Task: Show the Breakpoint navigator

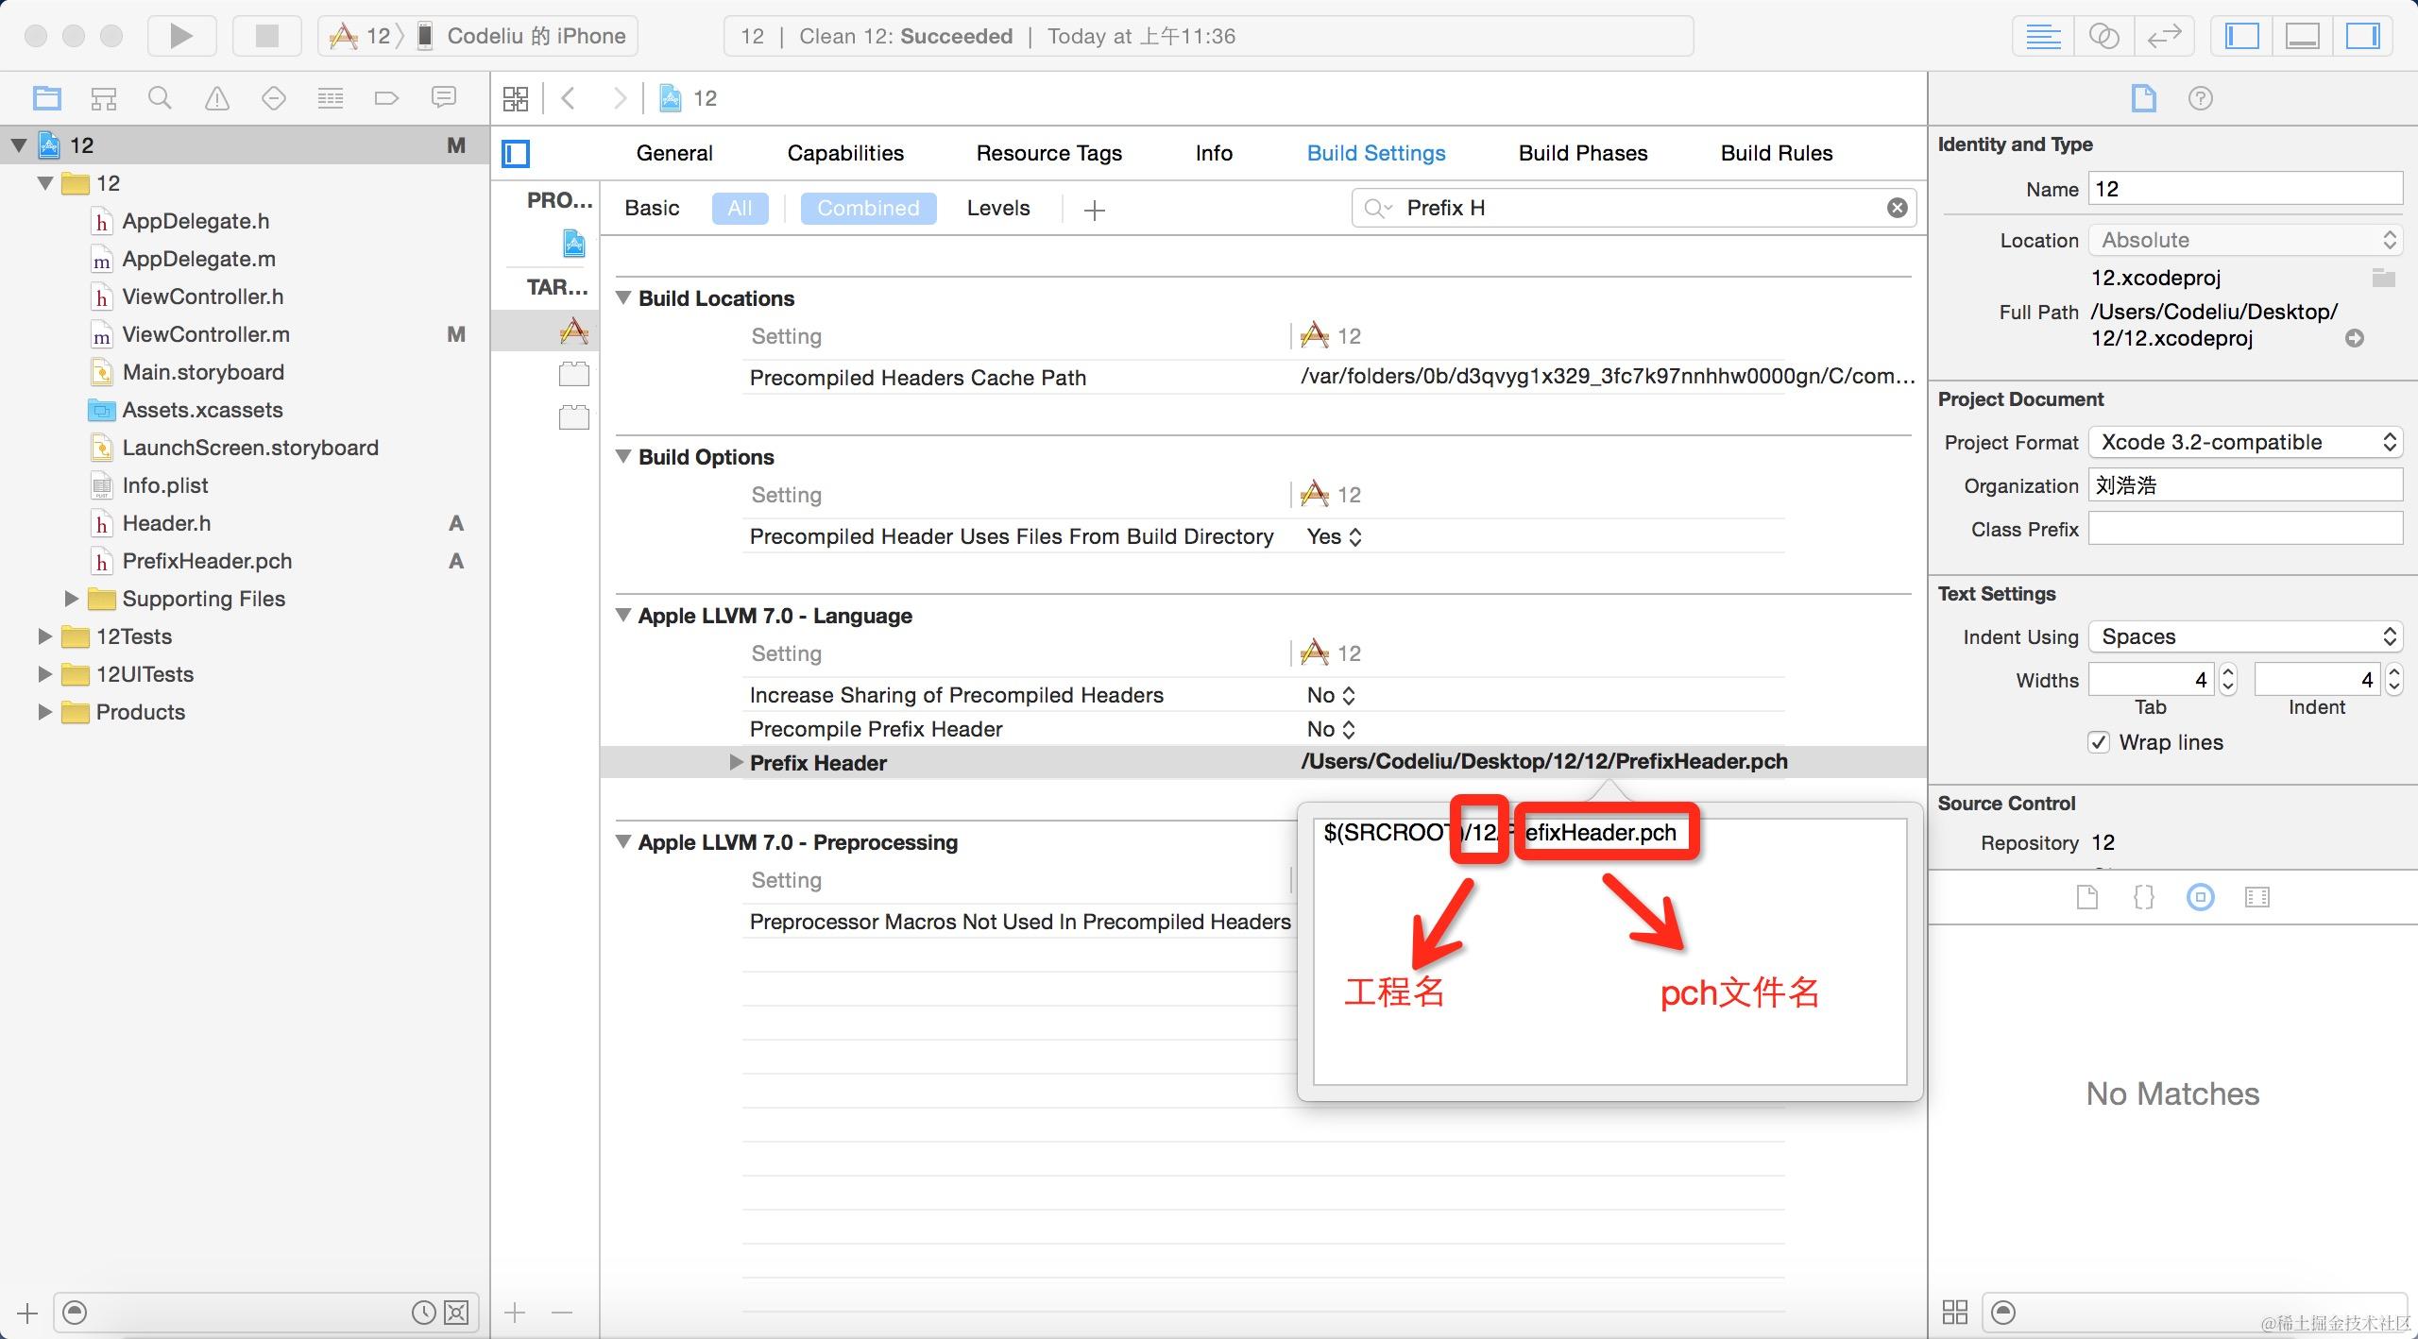Action: (x=386, y=98)
